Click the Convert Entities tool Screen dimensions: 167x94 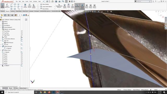coord(29,6)
